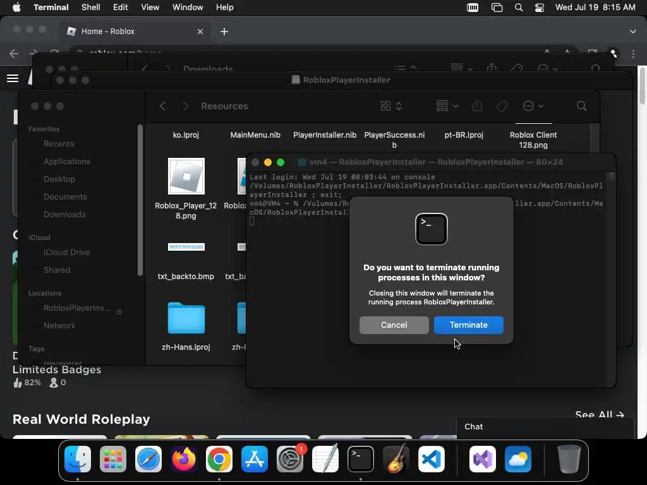Open a new Chrome tab
Image resolution: width=647 pixels, height=485 pixels.
(224, 32)
